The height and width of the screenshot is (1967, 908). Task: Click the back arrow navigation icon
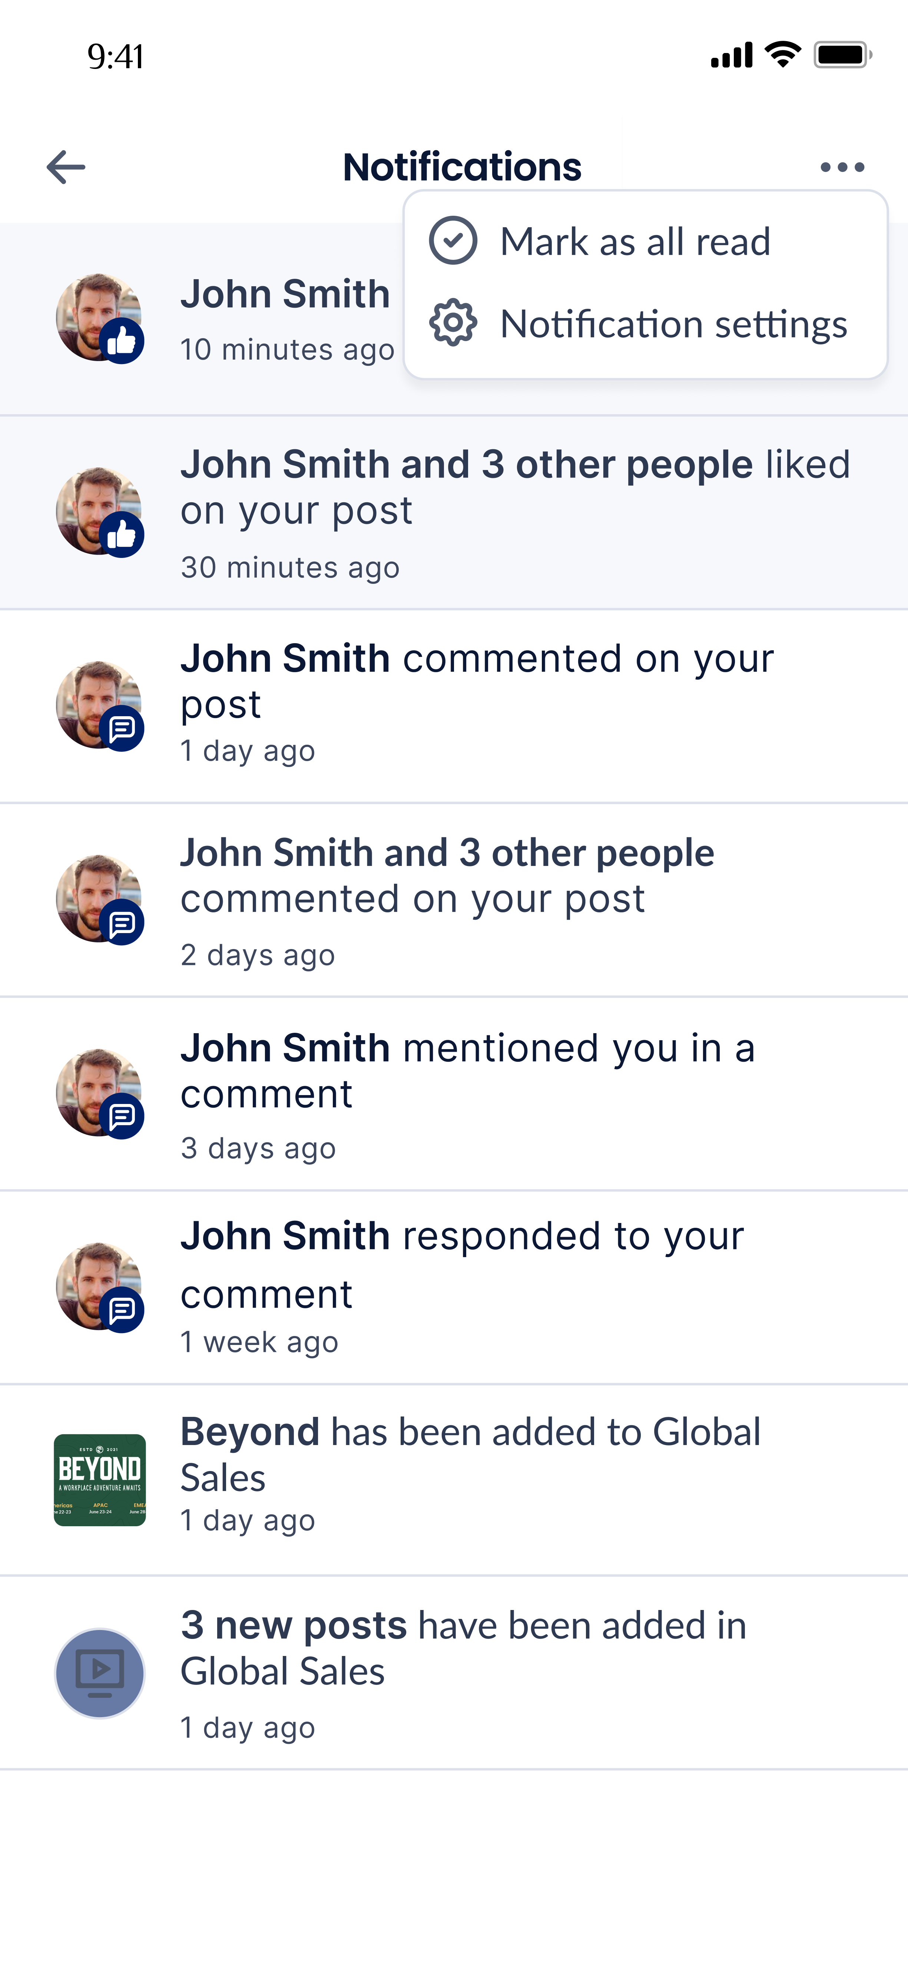pyautogui.click(x=65, y=166)
